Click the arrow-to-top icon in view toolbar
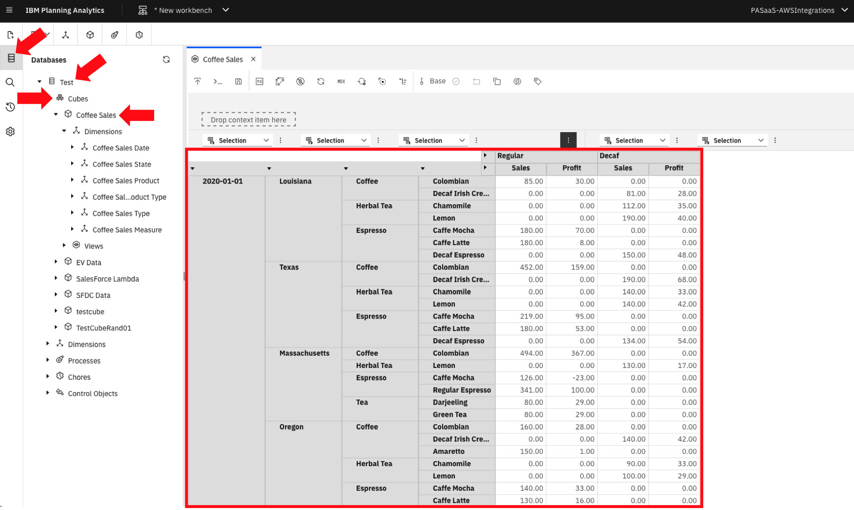This screenshot has width=854, height=510. 198,81
